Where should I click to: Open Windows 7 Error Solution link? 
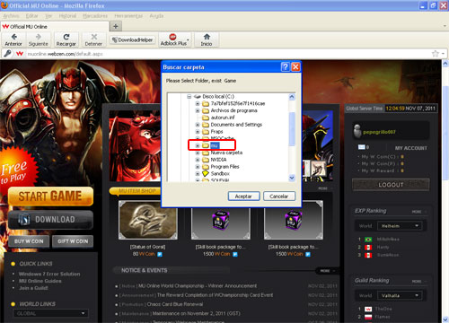pyautogui.click(x=49, y=274)
